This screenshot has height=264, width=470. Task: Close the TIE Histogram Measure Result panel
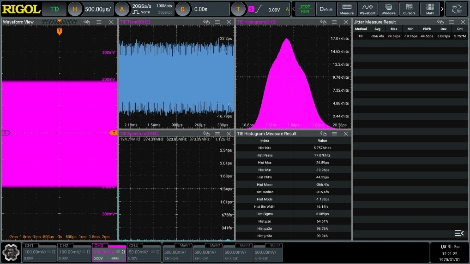click(346, 134)
